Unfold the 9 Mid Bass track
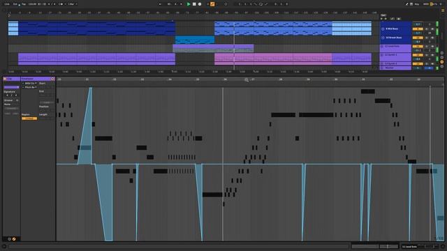This screenshot has width=447, height=251. click(383, 29)
